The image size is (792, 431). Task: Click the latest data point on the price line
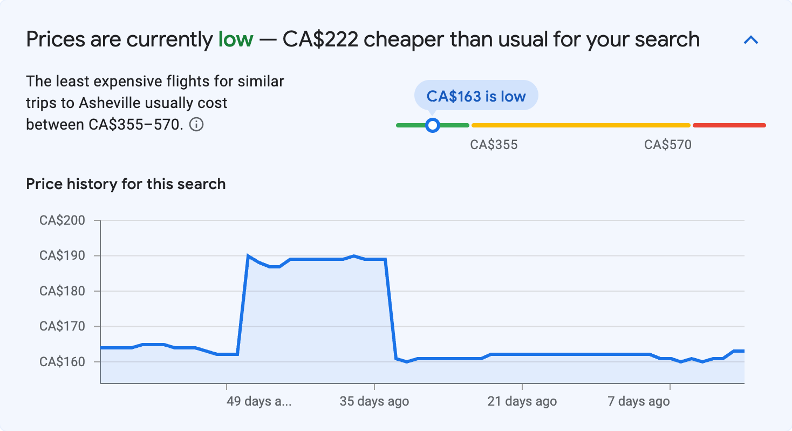[x=742, y=351]
